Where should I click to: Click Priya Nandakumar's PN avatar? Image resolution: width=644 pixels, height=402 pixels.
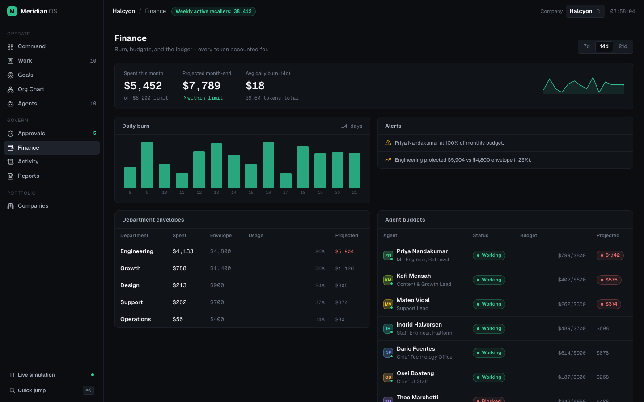[x=388, y=255]
